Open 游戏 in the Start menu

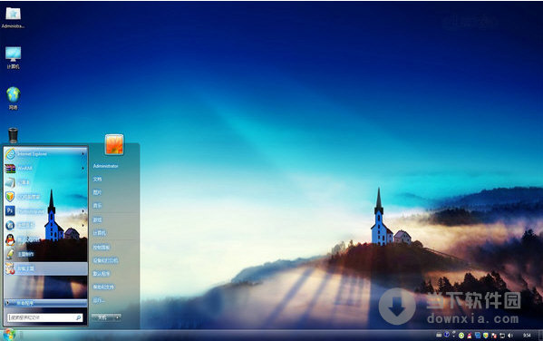click(x=97, y=219)
